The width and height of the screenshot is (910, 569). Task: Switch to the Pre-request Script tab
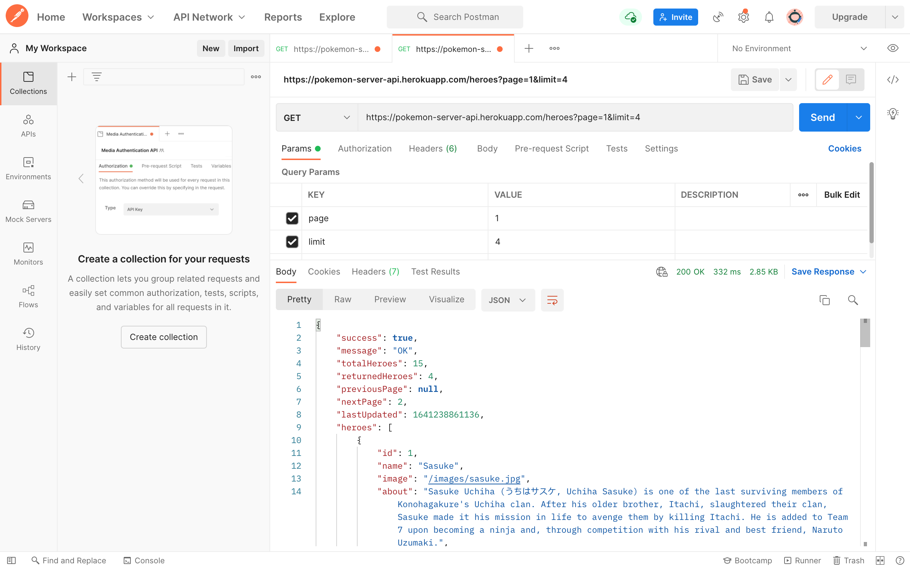(x=552, y=149)
